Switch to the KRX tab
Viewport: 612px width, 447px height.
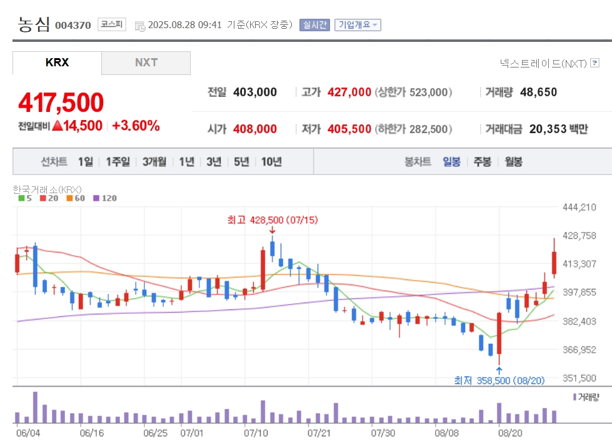(57, 63)
